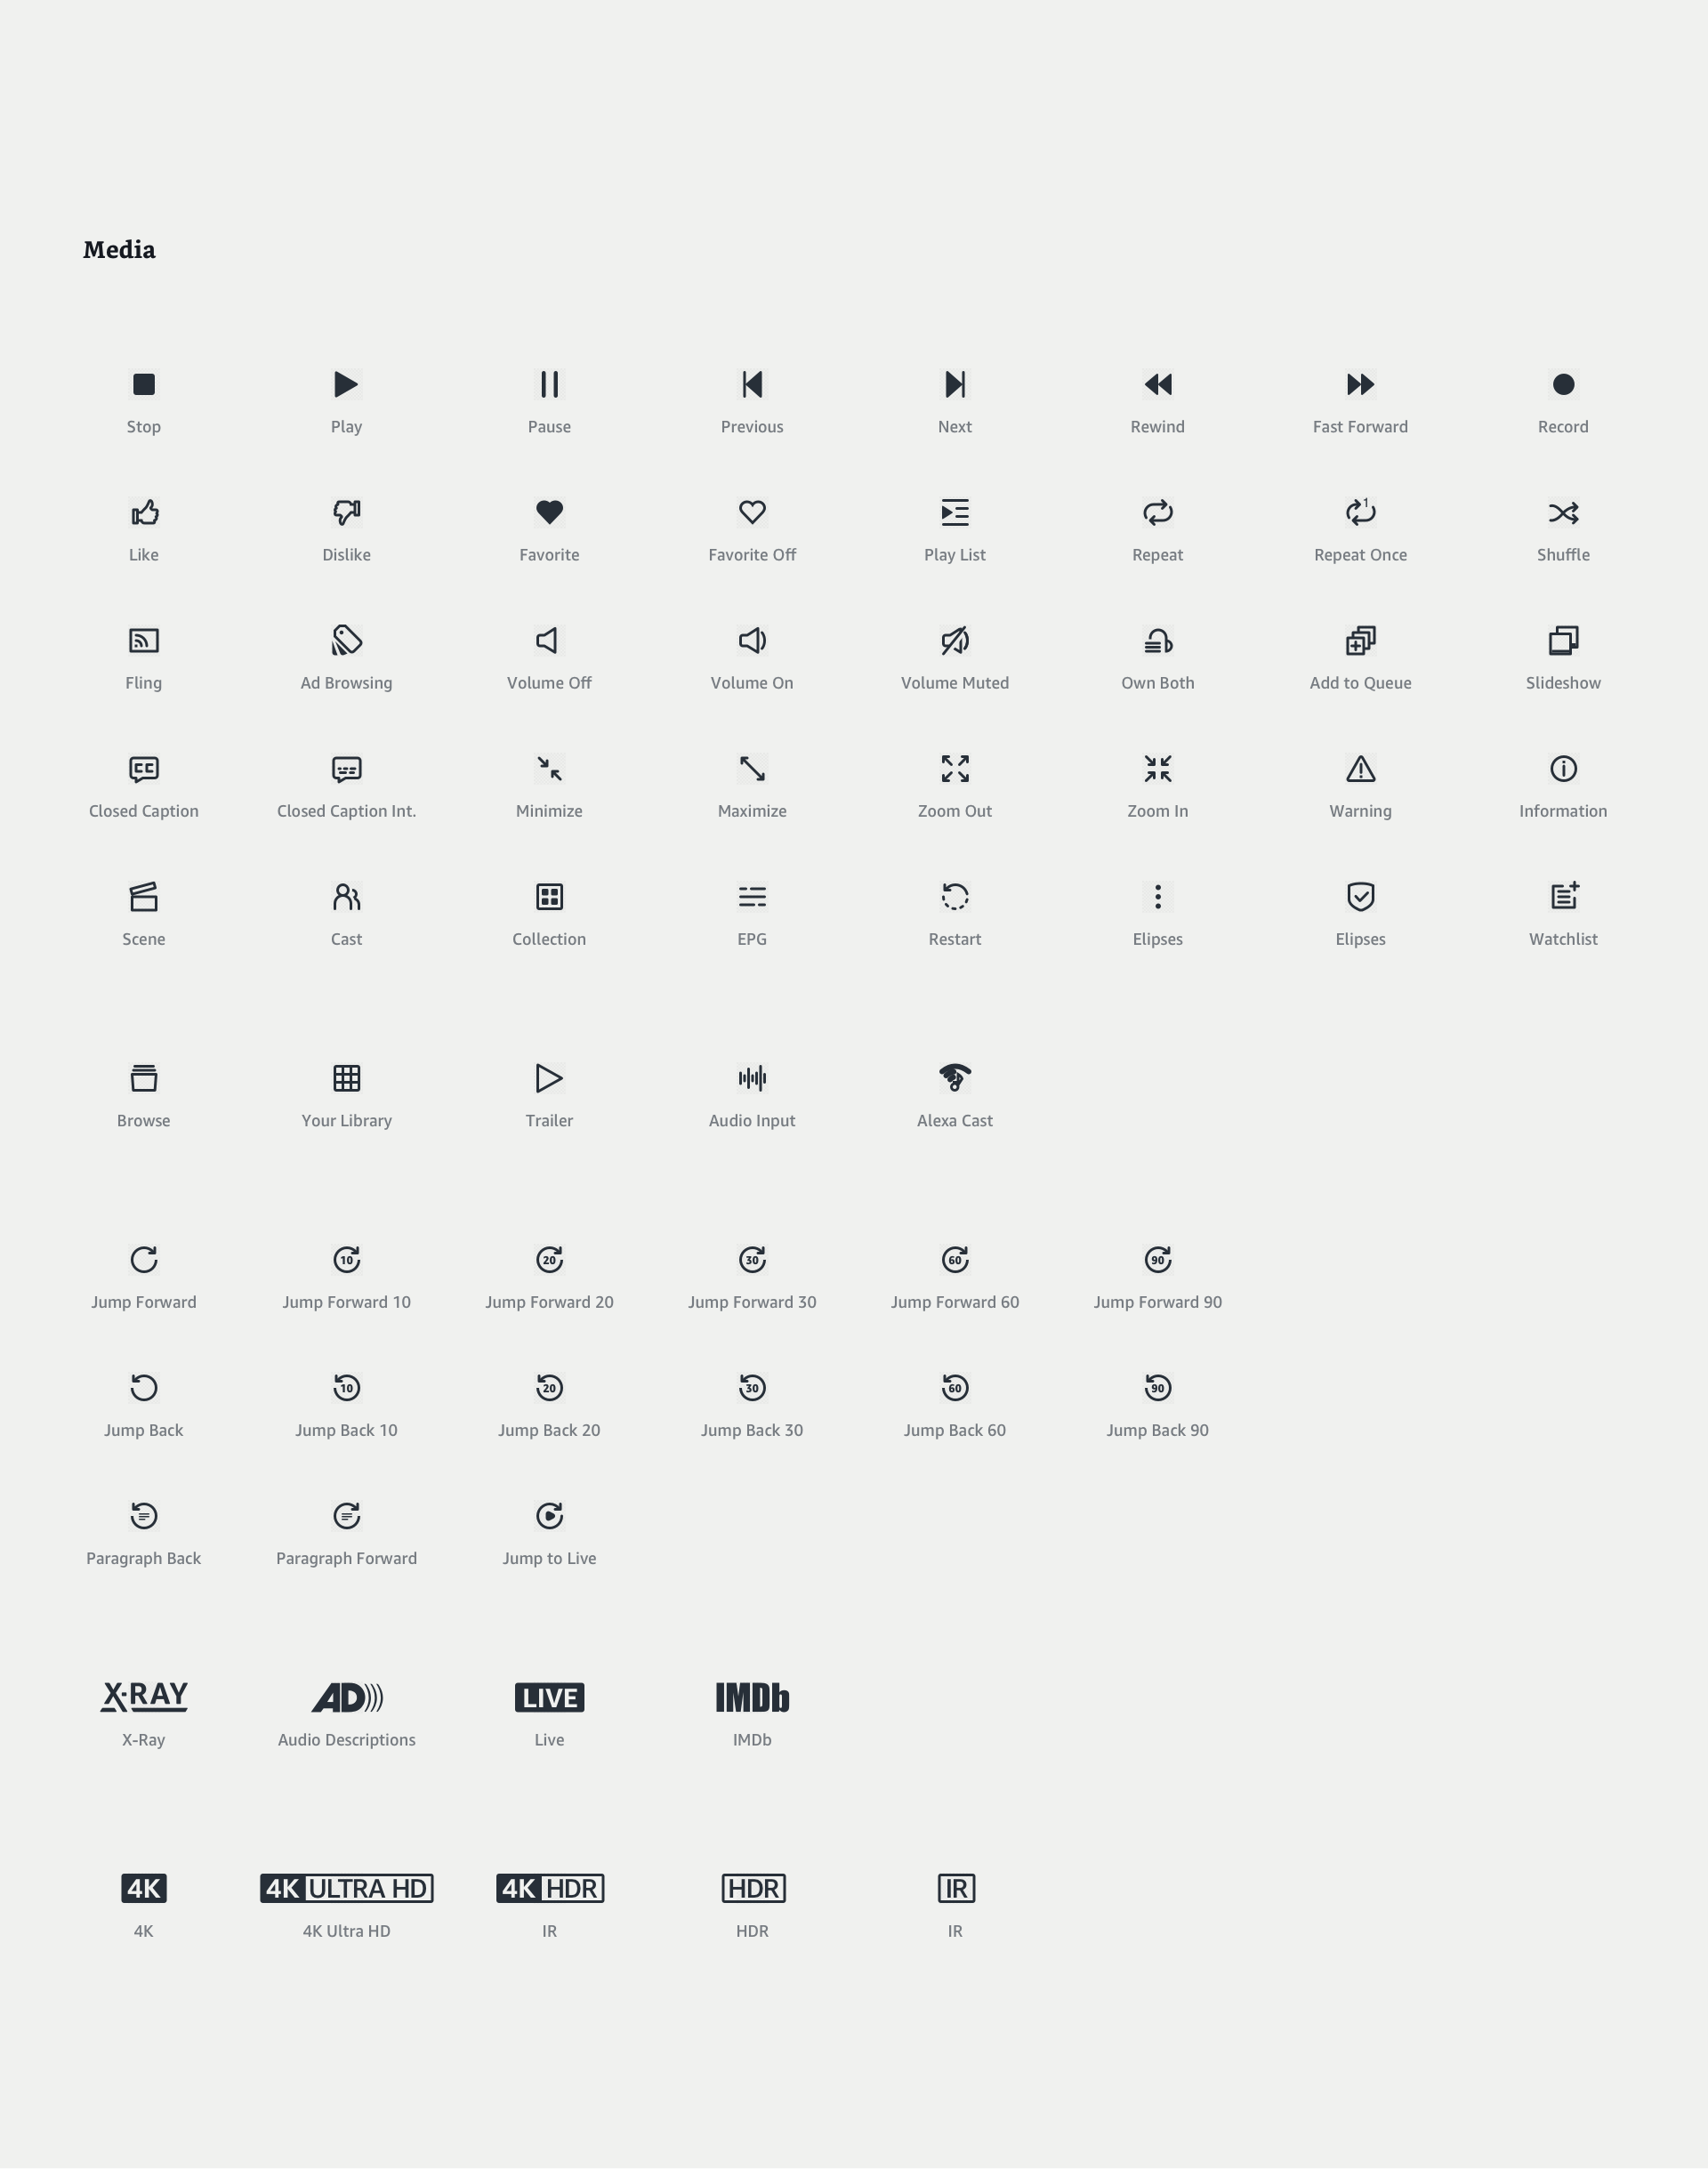This screenshot has height=2169, width=1708.
Task: Select the Ad Browsing tag icon
Action: tap(347, 640)
